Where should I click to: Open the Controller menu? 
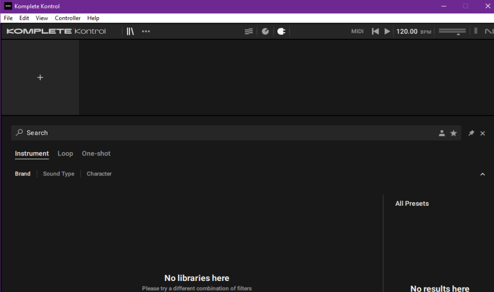(x=67, y=18)
